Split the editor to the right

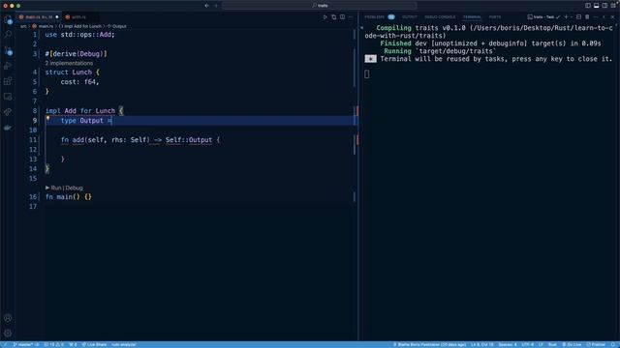[342, 17]
